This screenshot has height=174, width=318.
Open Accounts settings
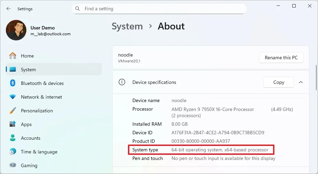click(54, 138)
